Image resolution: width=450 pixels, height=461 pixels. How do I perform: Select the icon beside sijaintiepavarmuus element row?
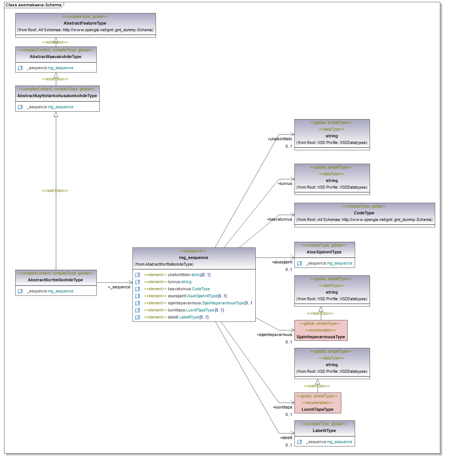click(137, 303)
